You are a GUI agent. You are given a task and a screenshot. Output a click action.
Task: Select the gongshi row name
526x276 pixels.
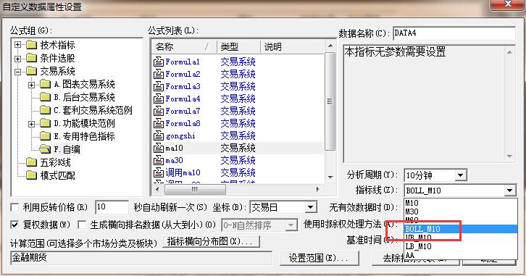180,135
